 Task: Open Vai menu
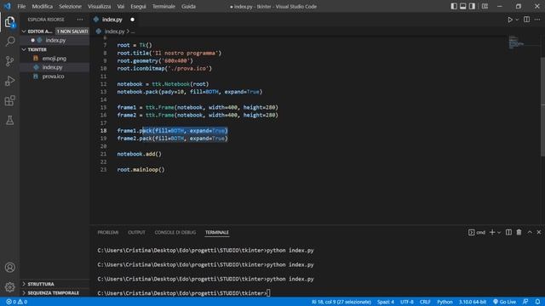coord(121,6)
